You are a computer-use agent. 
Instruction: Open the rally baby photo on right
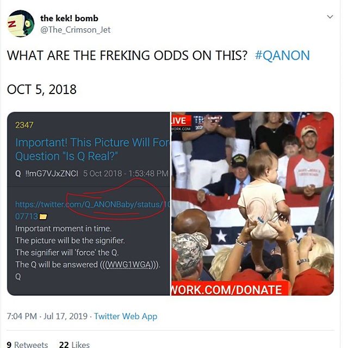click(x=252, y=203)
